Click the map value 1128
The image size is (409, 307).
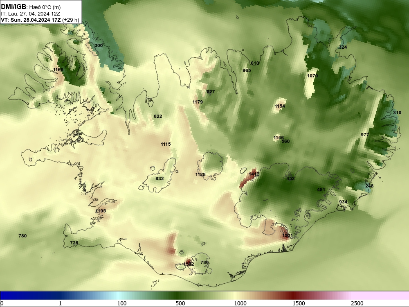tap(200, 174)
